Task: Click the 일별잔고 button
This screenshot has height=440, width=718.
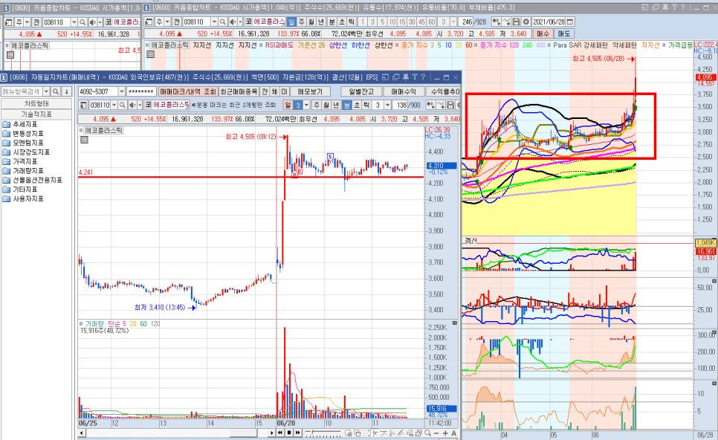Action: click(361, 91)
